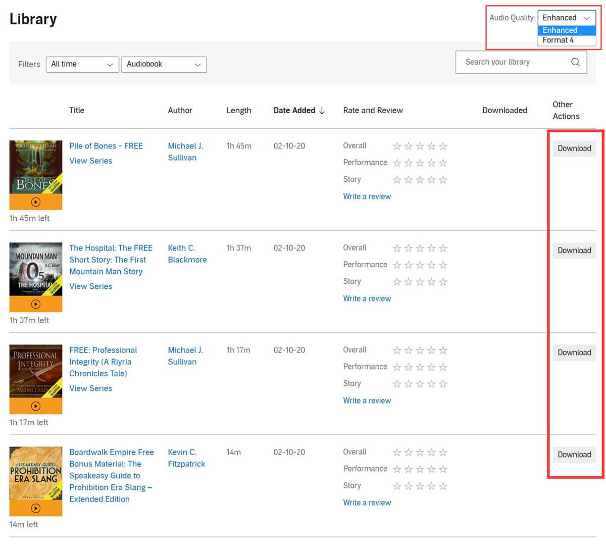Open the Audio Quality dropdown
This screenshot has height=546, width=606.
tap(566, 18)
